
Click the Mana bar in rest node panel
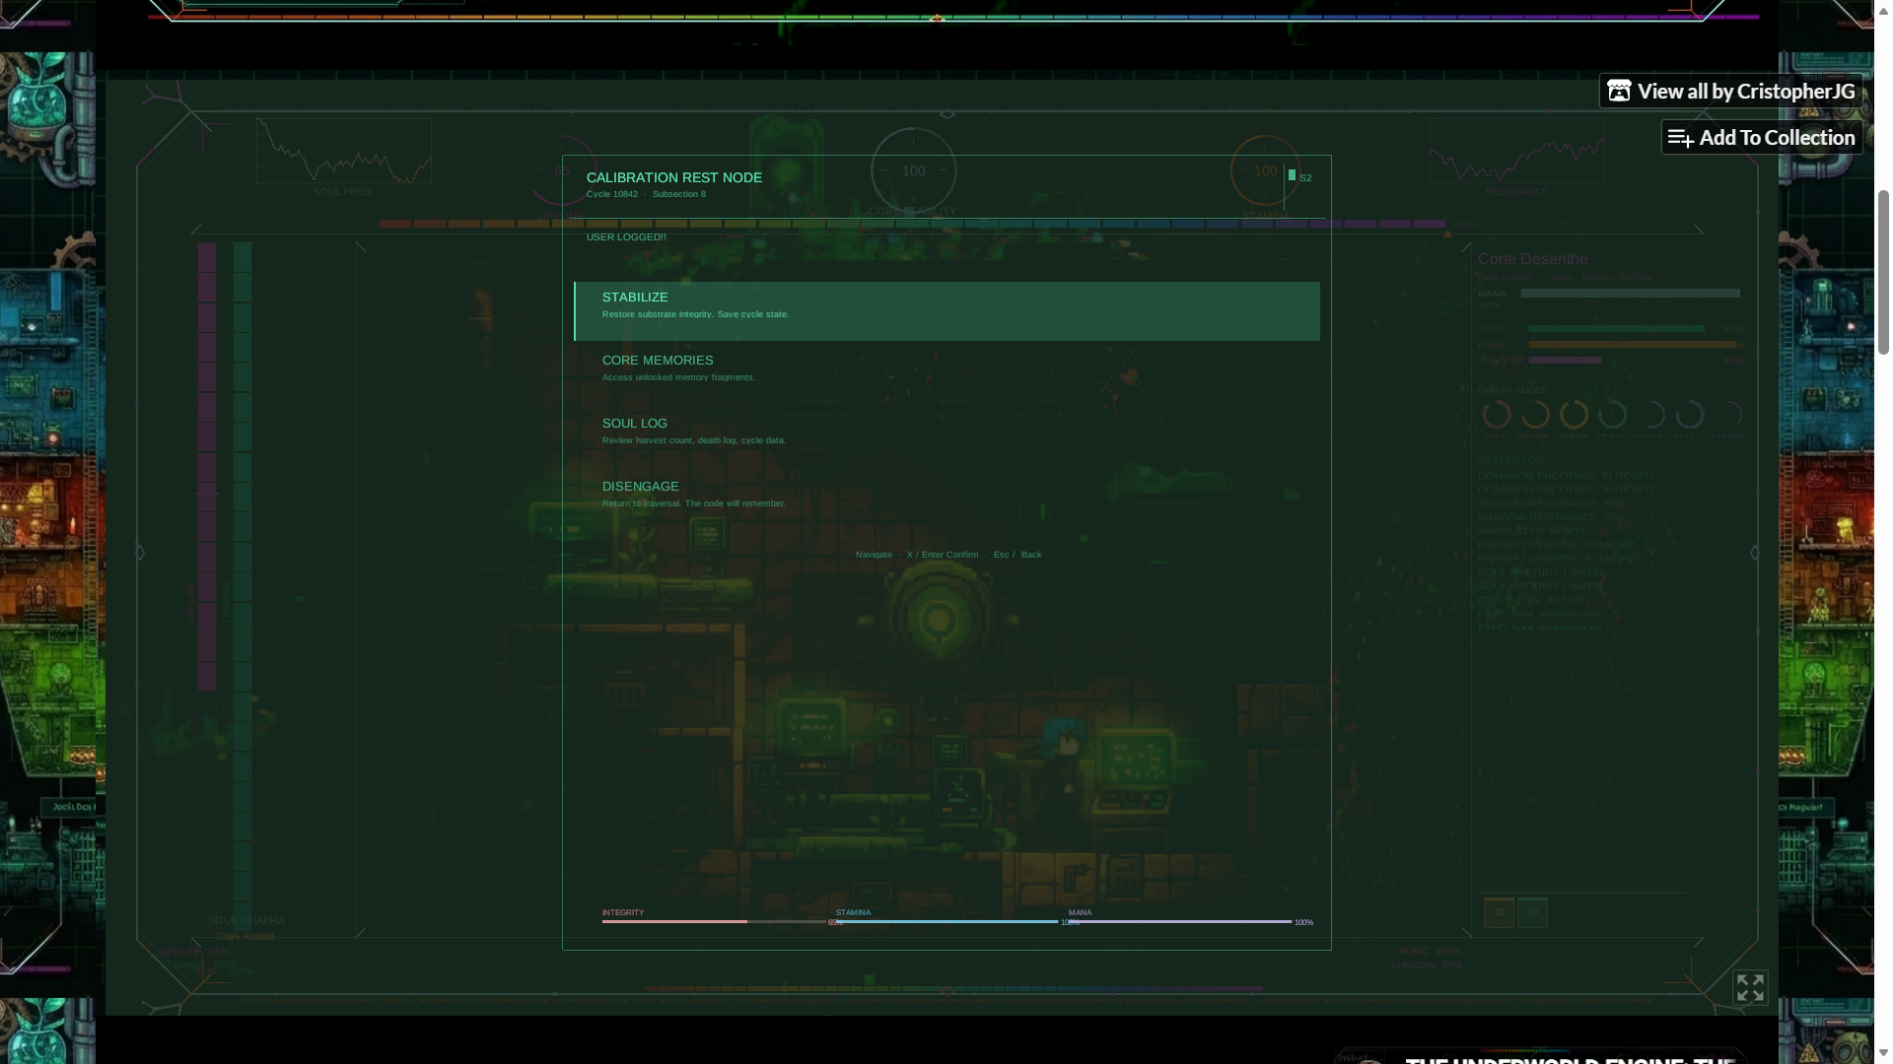(1180, 921)
